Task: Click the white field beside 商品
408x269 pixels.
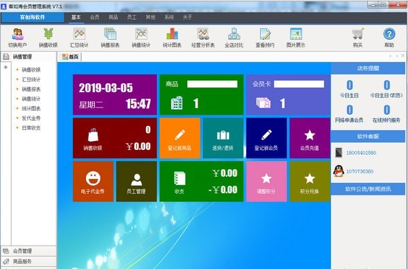Action: [x=212, y=84]
